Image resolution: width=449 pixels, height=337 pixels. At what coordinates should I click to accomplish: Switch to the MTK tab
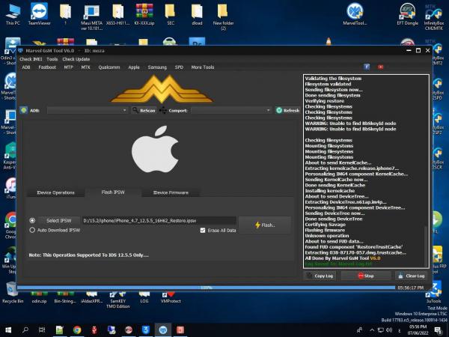pyautogui.click(x=85, y=67)
